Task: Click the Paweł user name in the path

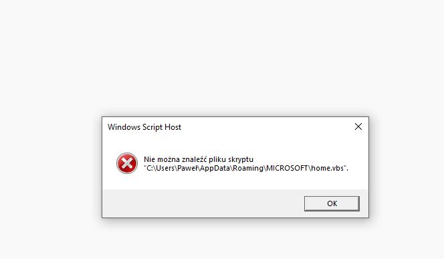Action: [x=187, y=168]
